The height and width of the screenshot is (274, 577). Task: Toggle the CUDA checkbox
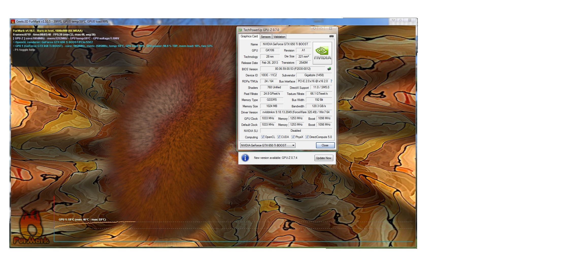[279, 137]
